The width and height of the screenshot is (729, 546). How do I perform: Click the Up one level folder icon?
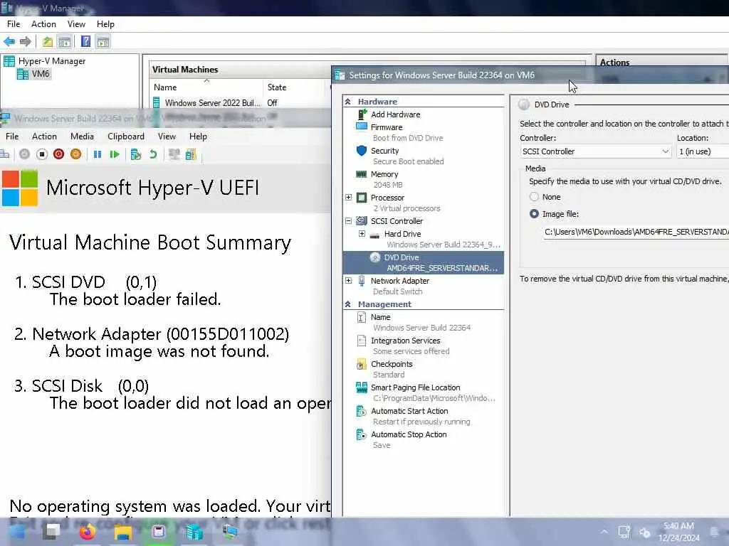[x=48, y=42]
